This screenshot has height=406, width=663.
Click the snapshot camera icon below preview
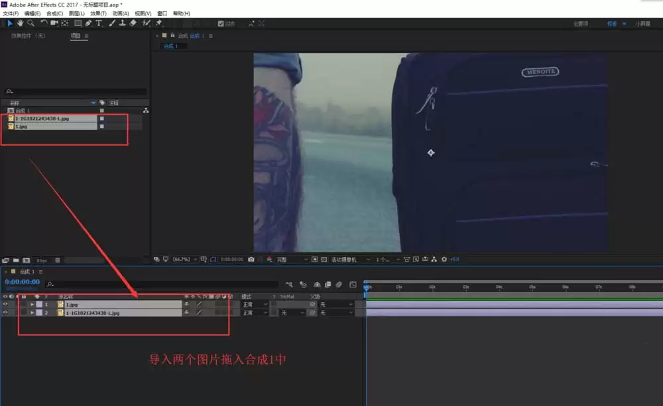tap(251, 260)
